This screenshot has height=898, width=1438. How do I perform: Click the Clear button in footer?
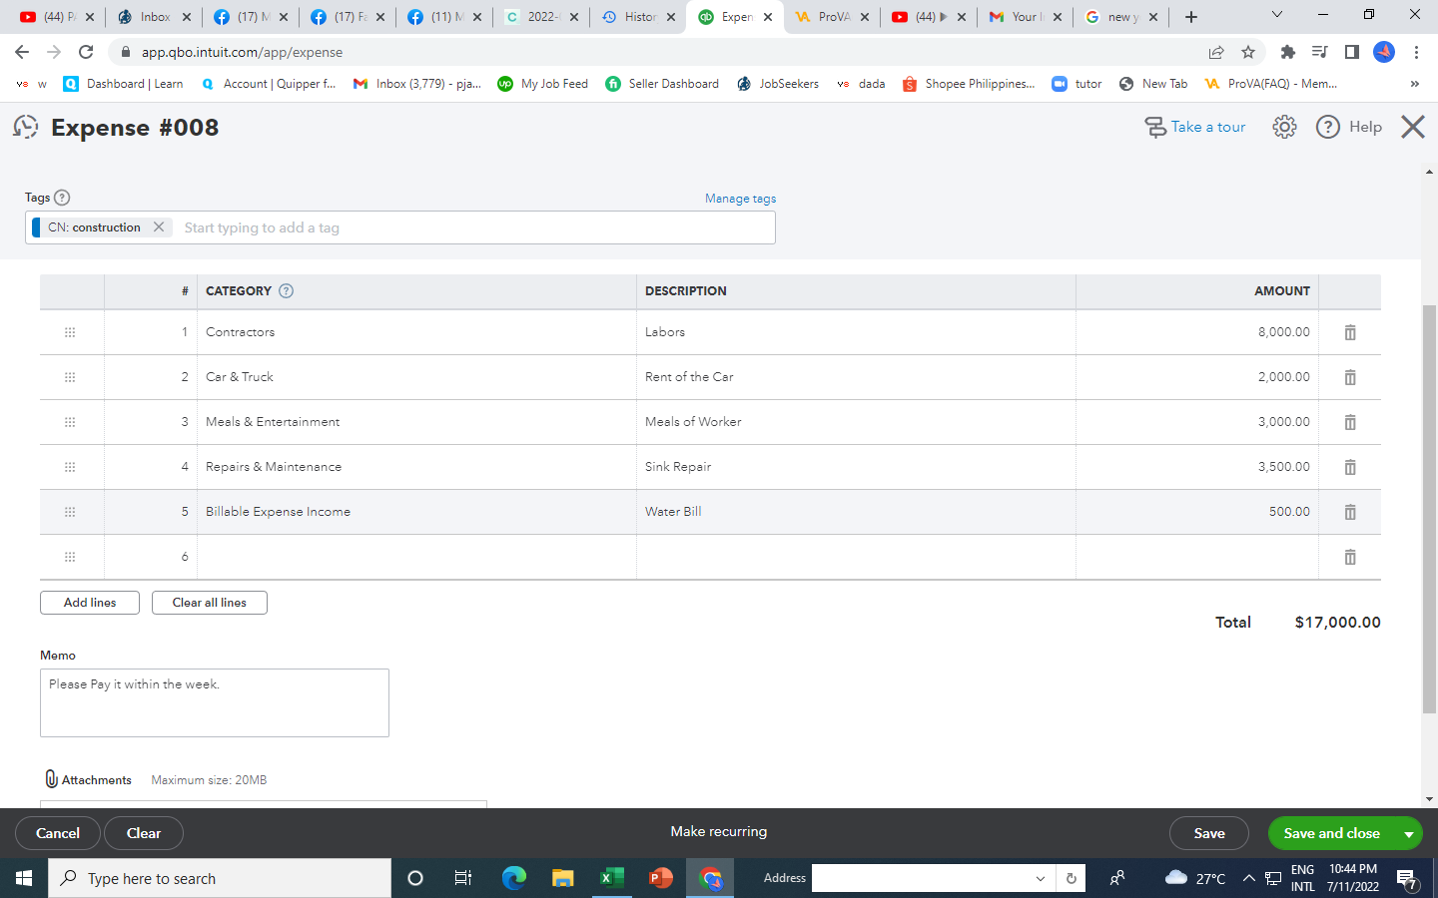tap(144, 833)
